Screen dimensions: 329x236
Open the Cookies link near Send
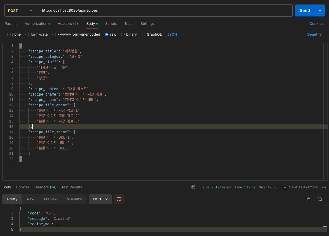(x=316, y=24)
